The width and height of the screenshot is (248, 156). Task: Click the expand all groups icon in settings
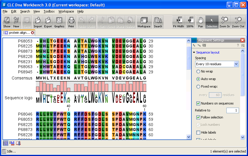tap(199, 45)
